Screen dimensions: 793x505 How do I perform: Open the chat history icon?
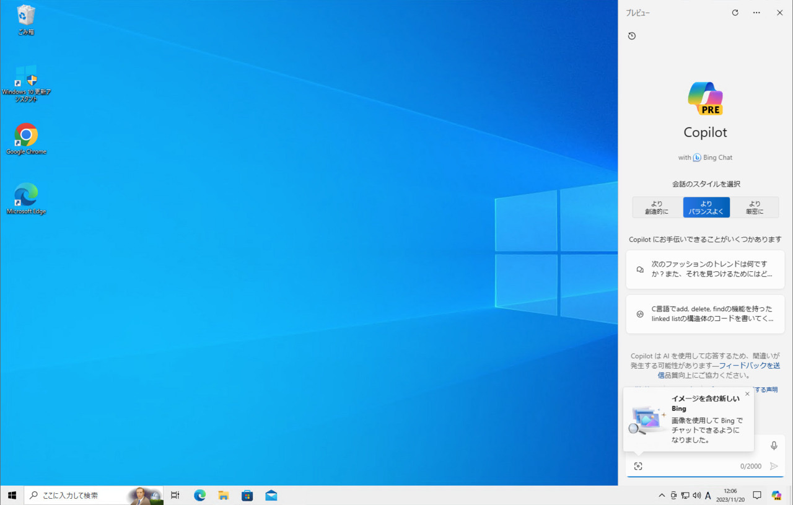(632, 36)
